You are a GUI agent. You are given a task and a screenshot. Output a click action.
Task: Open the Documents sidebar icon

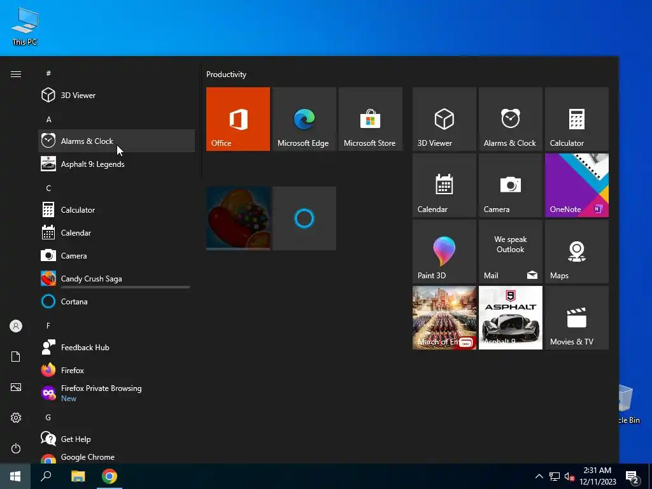click(16, 357)
